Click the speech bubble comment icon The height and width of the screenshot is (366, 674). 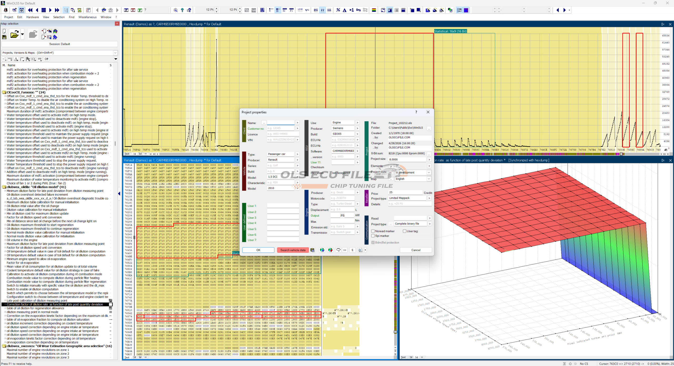pyautogui.click(x=338, y=250)
